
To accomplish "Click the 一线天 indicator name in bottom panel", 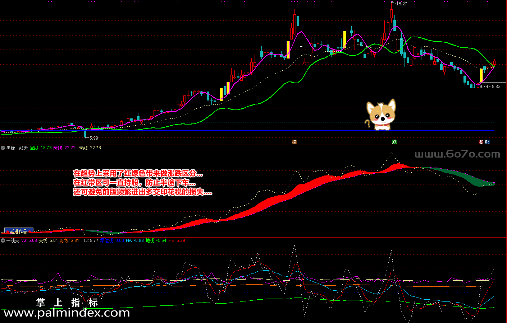I will pyautogui.click(x=13, y=240).
